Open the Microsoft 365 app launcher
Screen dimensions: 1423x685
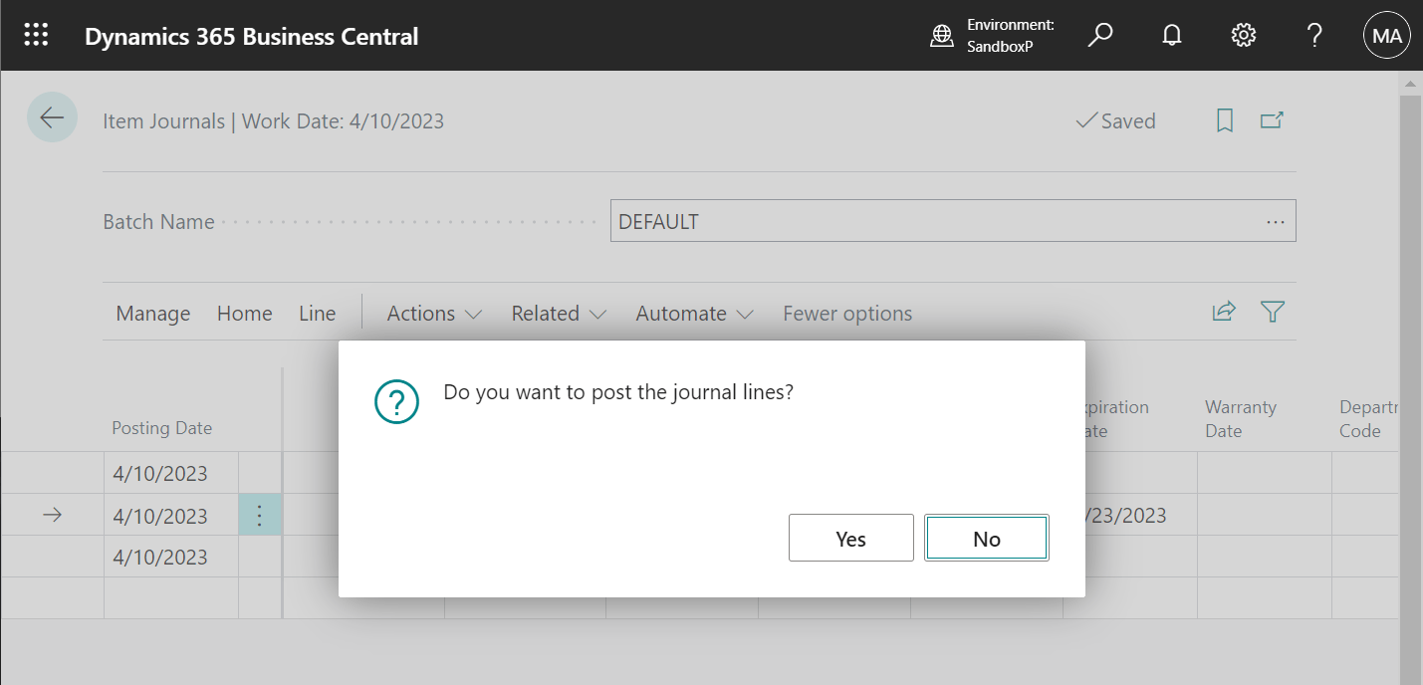coord(36,34)
